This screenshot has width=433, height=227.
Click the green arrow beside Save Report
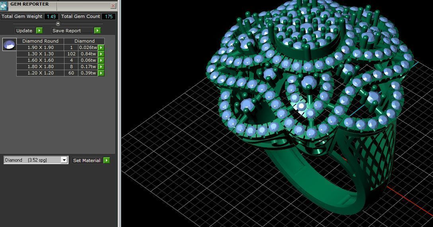(97, 30)
